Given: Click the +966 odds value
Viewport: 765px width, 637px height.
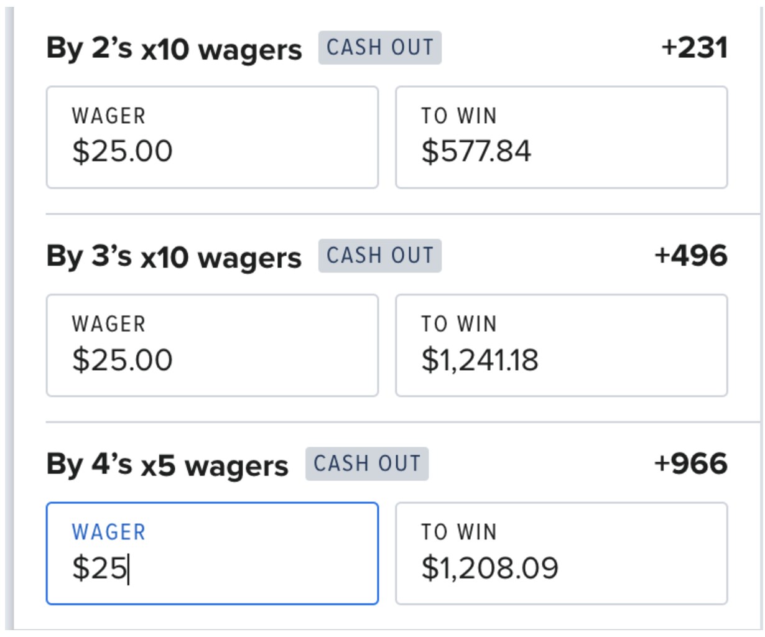Looking at the screenshot, I should click(x=691, y=464).
